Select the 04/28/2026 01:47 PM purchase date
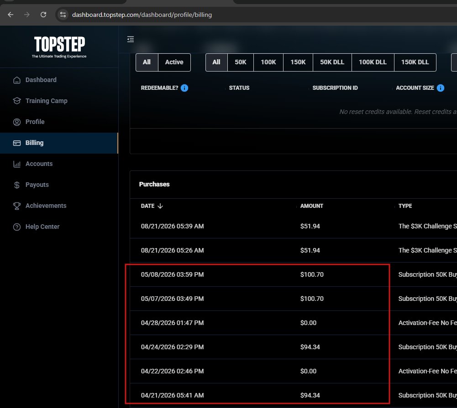Image resolution: width=457 pixels, height=408 pixels. [x=172, y=323]
